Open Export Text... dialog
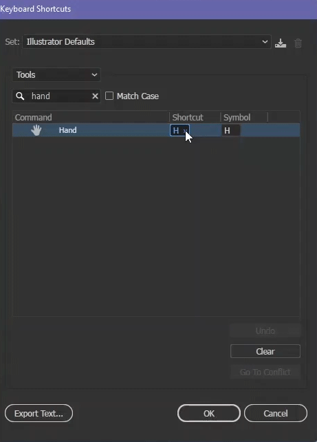The image size is (317, 442). (x=39, y=413)
